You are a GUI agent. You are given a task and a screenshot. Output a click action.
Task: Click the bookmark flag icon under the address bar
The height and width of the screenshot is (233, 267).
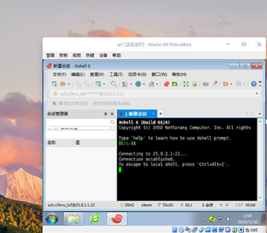point(55,103)
